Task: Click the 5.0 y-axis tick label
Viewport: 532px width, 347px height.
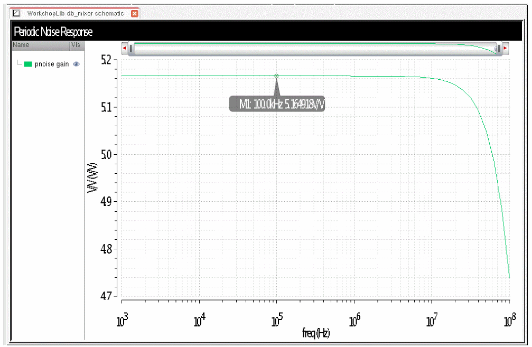Action: click(x=106, y=154)
